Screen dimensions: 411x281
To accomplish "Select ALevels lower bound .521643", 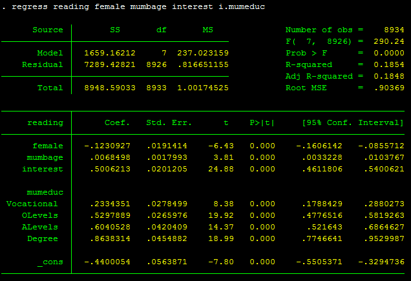I will pyautogui.click(x=324, y=227).
